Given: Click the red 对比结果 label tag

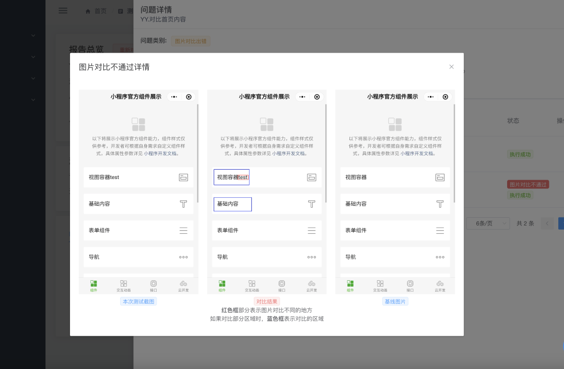Looking at the screenshot, I should [x=267, y=301].
